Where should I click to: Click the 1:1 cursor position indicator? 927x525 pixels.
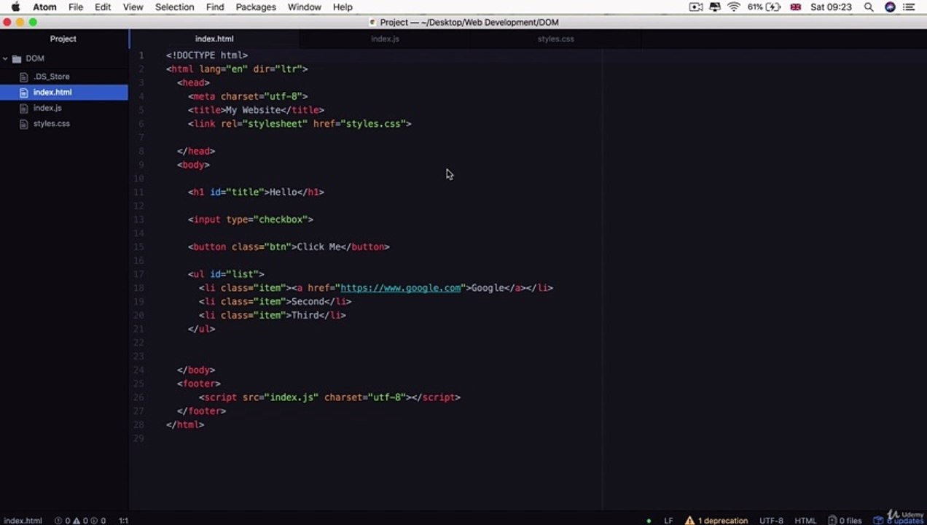click(124, 521)
